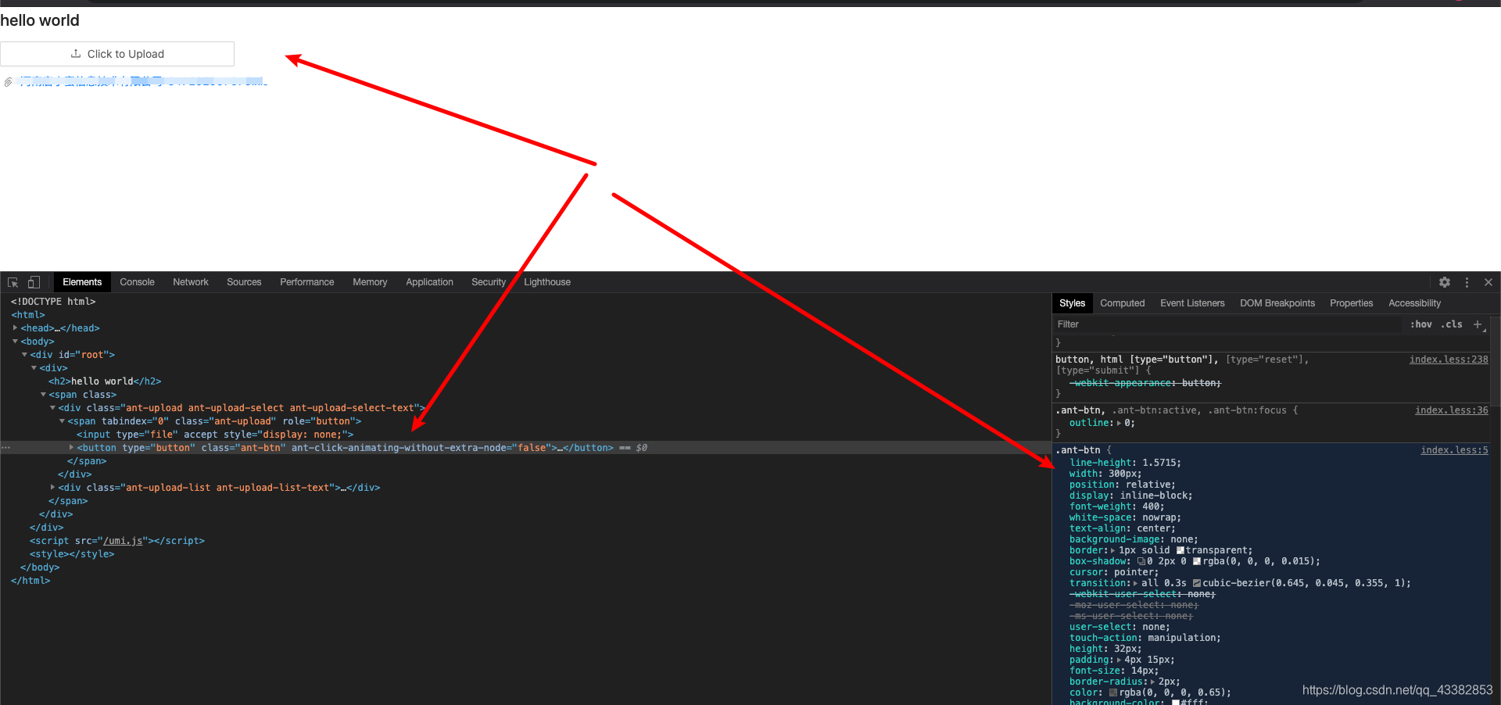Open the /umi.js script source link
This screenshot has width=1501, height=705.
point(123,541)
